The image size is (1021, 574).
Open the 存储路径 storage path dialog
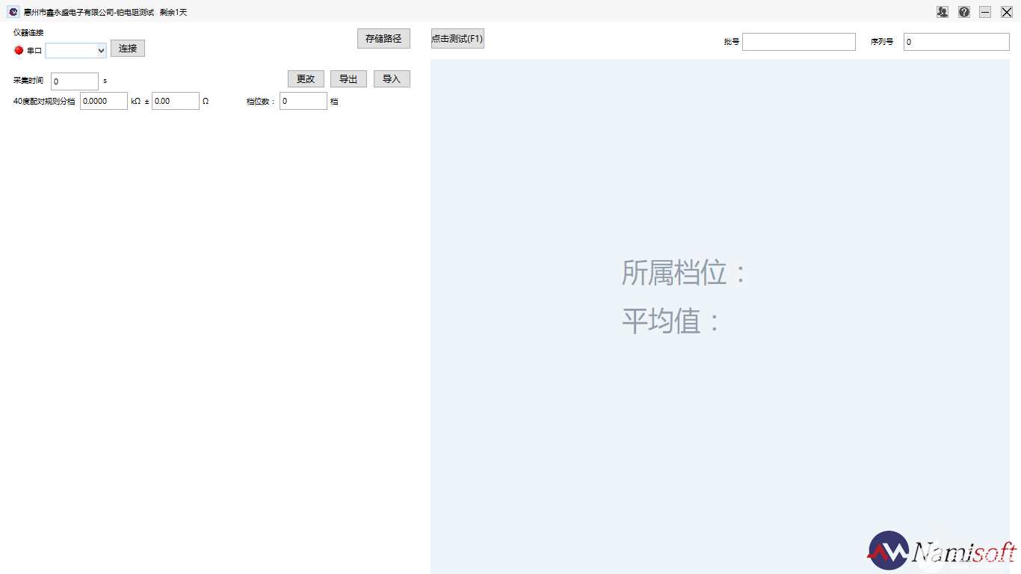pos(383,39)
